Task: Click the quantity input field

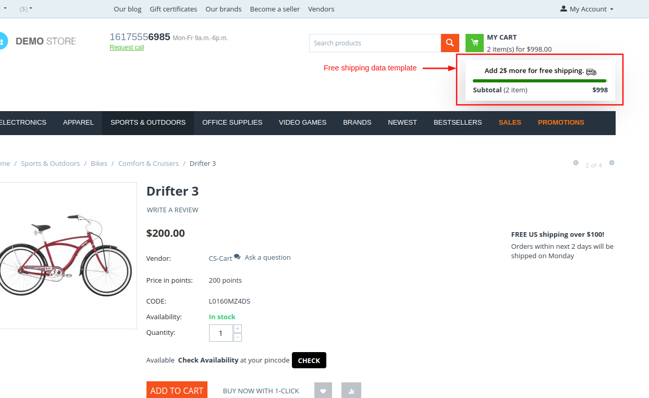Action: pos(221,333)
